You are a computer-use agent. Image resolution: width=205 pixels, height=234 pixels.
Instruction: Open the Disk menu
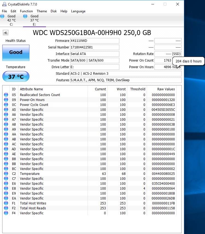(x=54, y=11)
